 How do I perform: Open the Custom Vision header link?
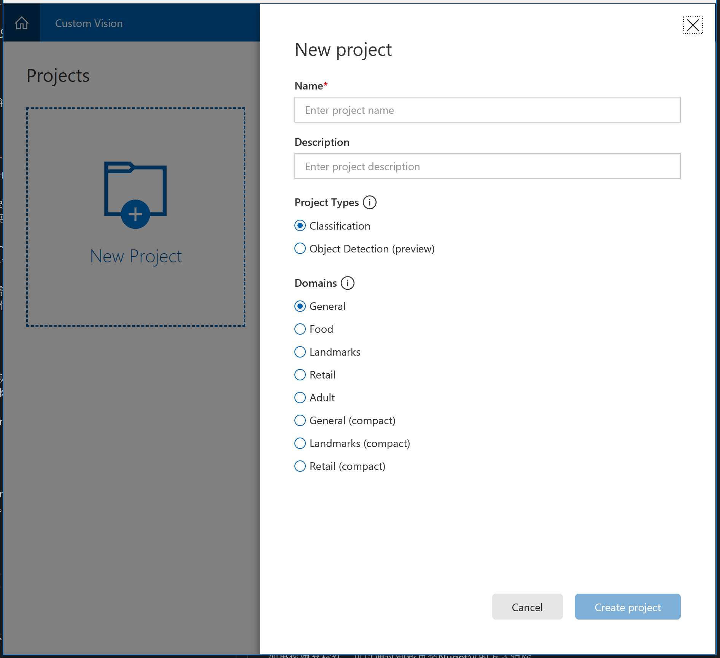[x=89, y=23]
